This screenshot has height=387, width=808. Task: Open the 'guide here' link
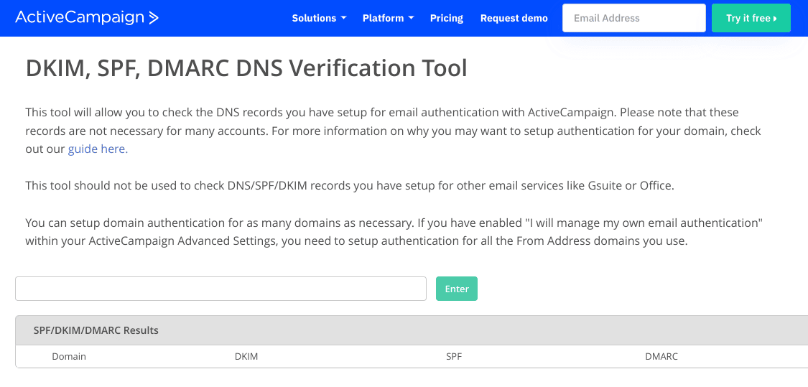click(97, 149)
